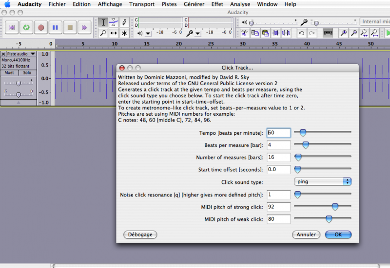Click the track gain slider
The image size is (390, 268).
[19, 83]
